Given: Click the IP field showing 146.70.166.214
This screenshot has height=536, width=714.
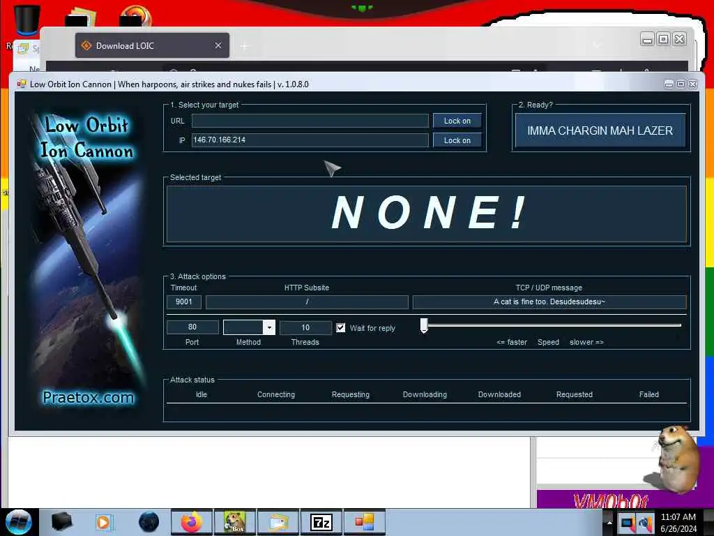Looking at the screenshot, I should click(310, 140).
